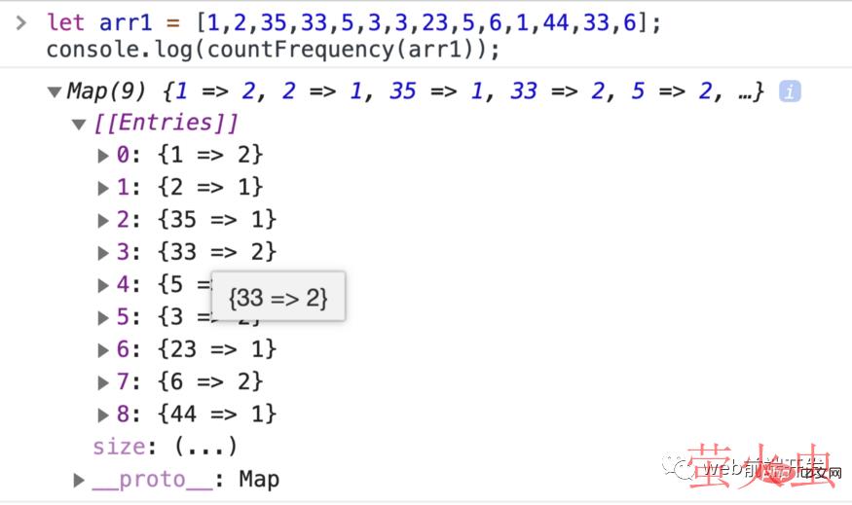Click the console.log(countFrequency(arr1)) line
Screen dimensions: 852x505
point(273,50)
